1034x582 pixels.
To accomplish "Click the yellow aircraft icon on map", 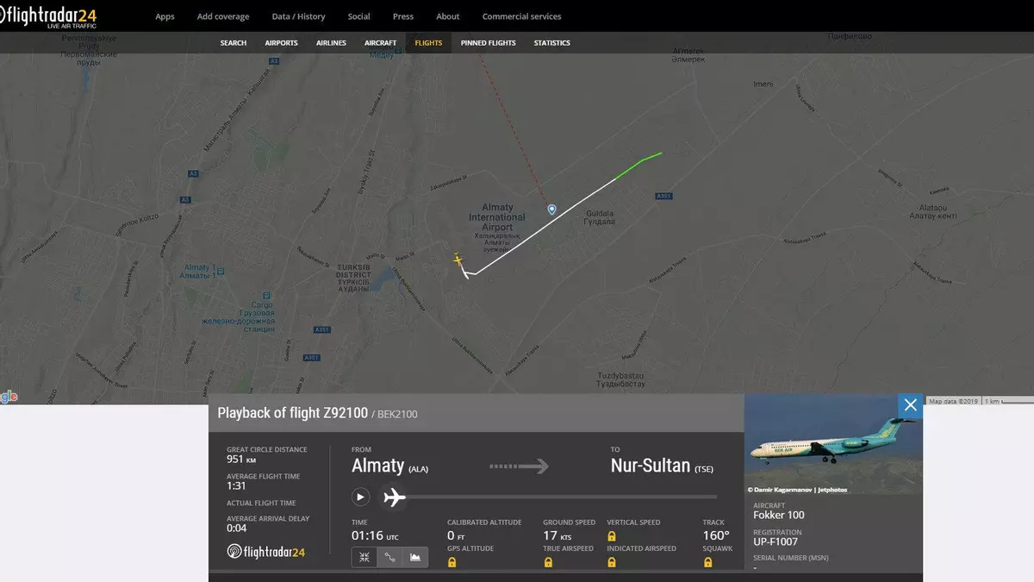I will pos(458,259).
